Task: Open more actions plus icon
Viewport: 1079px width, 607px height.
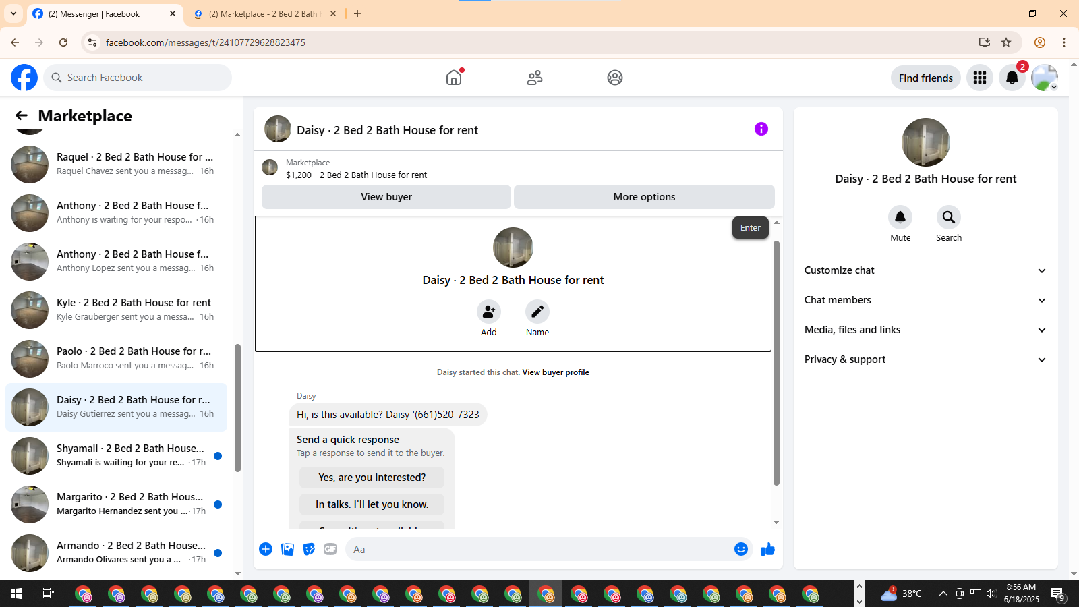Action: [x=266, y=549]
